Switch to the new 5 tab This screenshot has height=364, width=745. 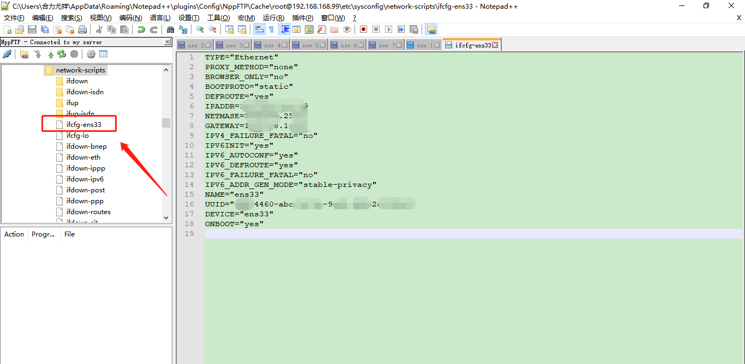click(309, 45)
